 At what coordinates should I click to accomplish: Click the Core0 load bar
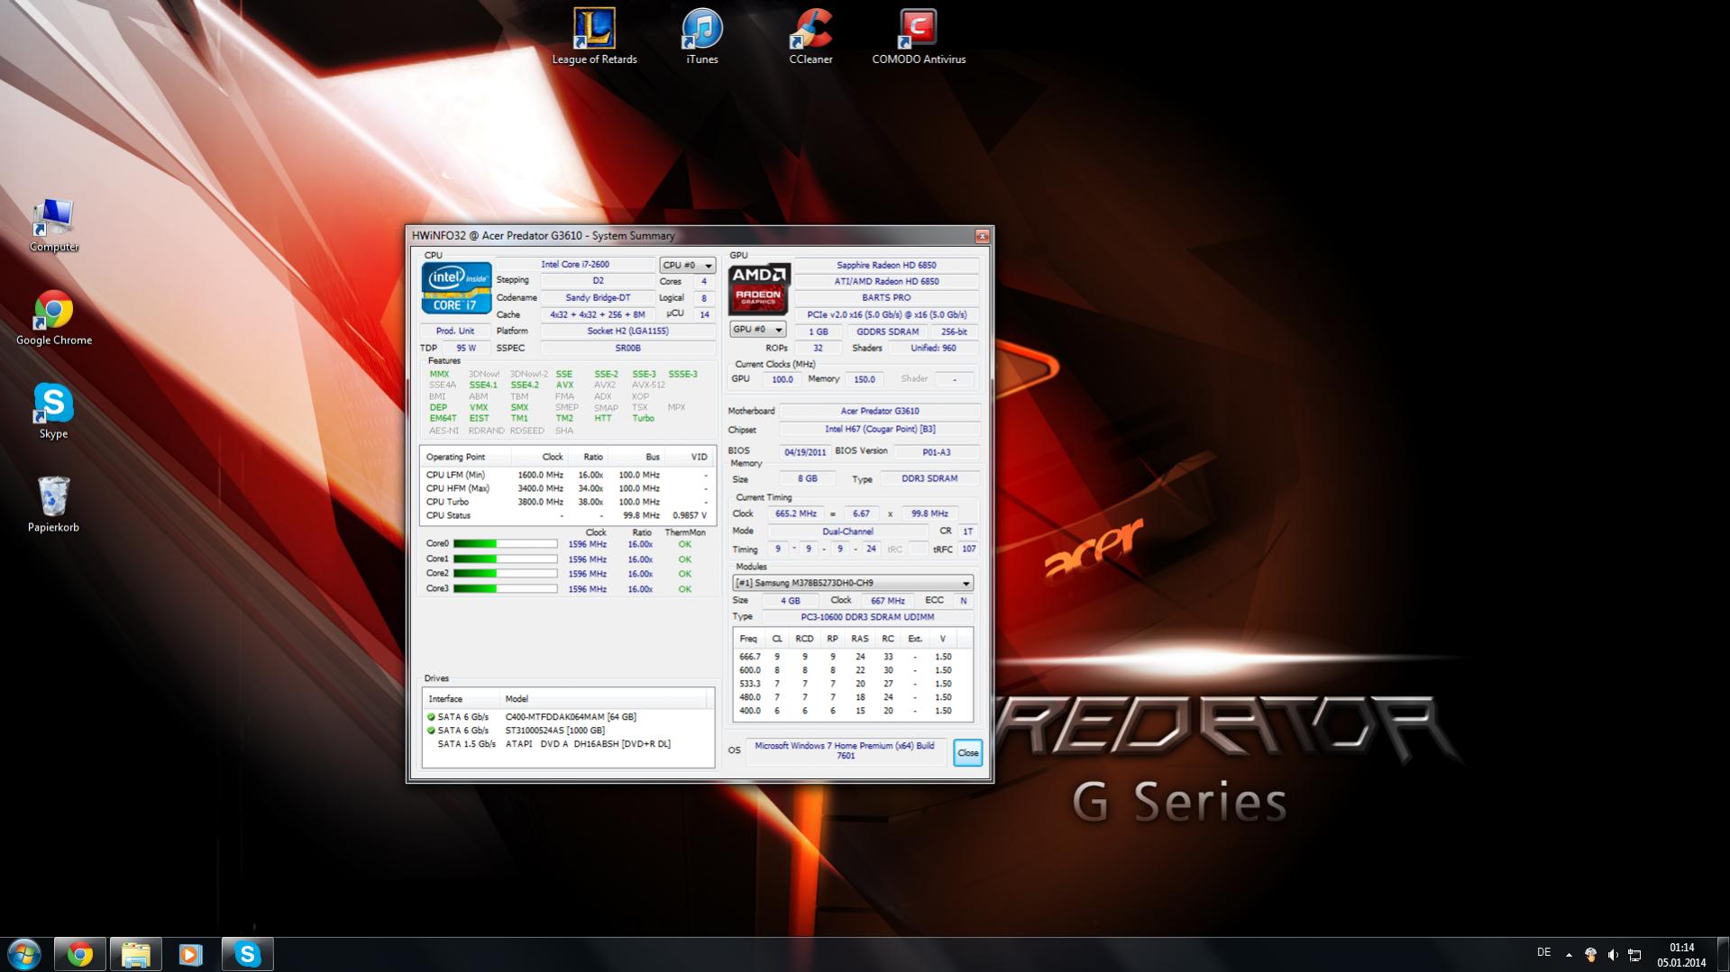[505, 544]
